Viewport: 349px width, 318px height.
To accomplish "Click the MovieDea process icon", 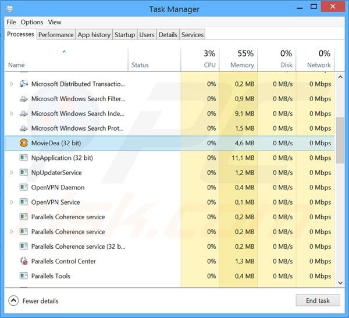I will click(x=24, y=143).
